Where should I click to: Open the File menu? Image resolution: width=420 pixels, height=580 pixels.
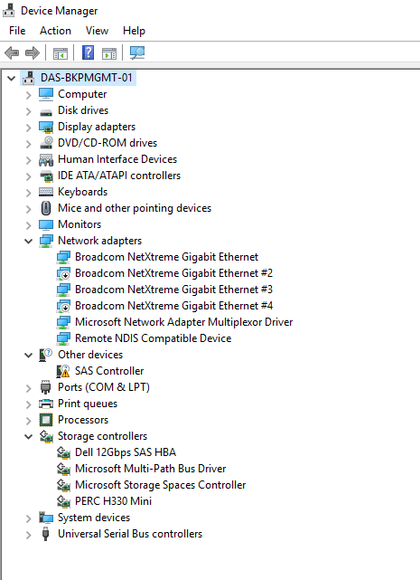point(17,31)
